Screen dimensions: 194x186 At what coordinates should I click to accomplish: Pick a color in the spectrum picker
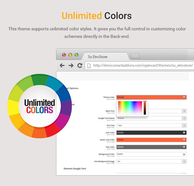130,107
